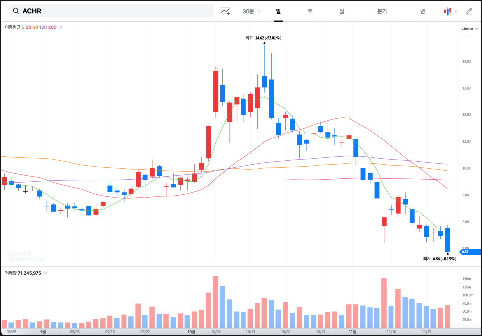The image size is (482, 336).
Task: Switch to the 월 (monthly) tab
Action: 341,11
